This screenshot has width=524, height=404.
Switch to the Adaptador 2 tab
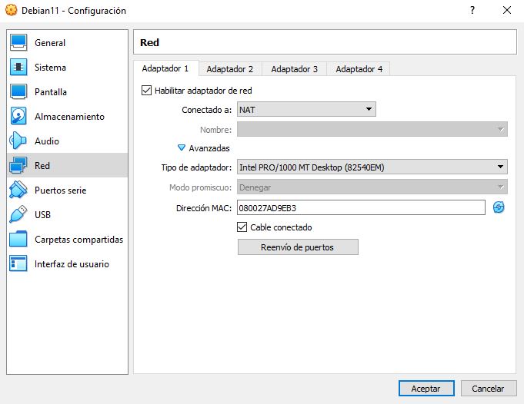(x=230, y=69)
